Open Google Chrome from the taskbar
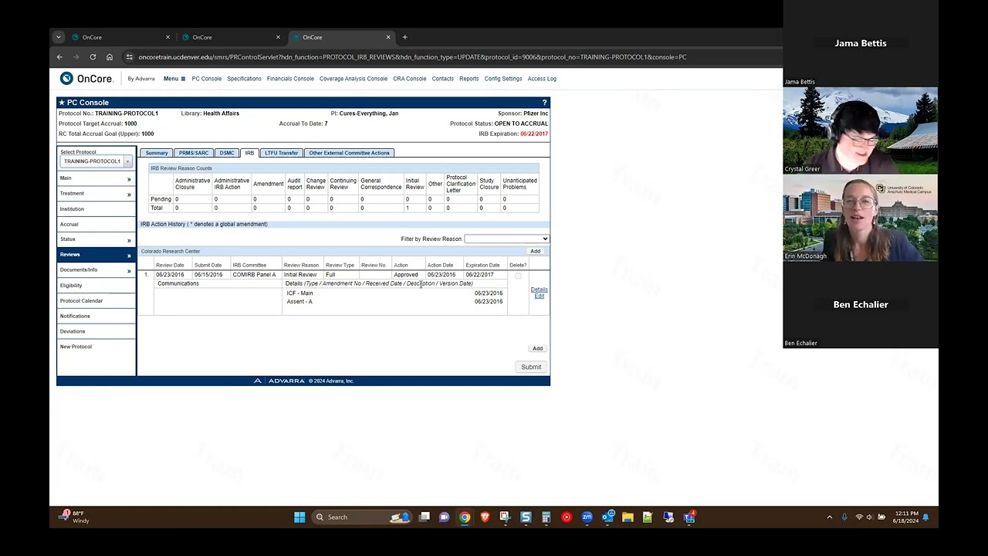Screen dimensions: 988x556 point(465,517)
